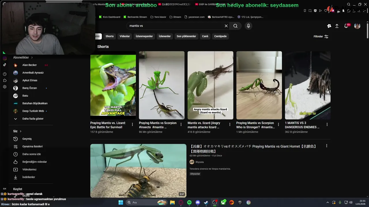Open yazareser.com bookmark
Image resolution: width=369 pixels, height=207 pixels.
(195, 17)
